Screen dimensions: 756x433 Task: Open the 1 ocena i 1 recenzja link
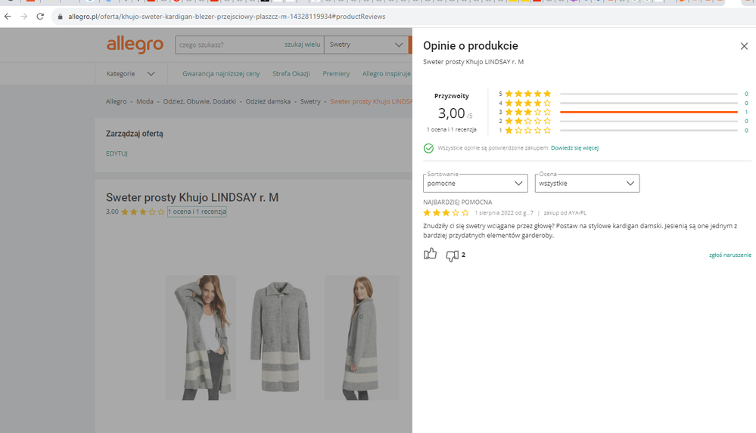click(197, 212)
